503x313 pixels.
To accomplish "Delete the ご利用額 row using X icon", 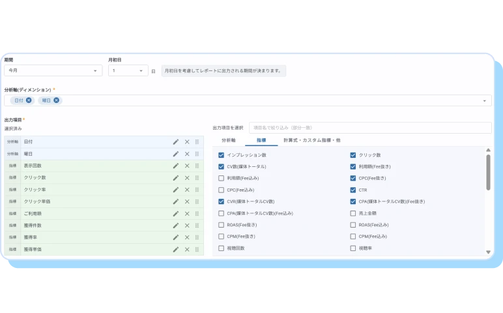I will pos(187,213).
